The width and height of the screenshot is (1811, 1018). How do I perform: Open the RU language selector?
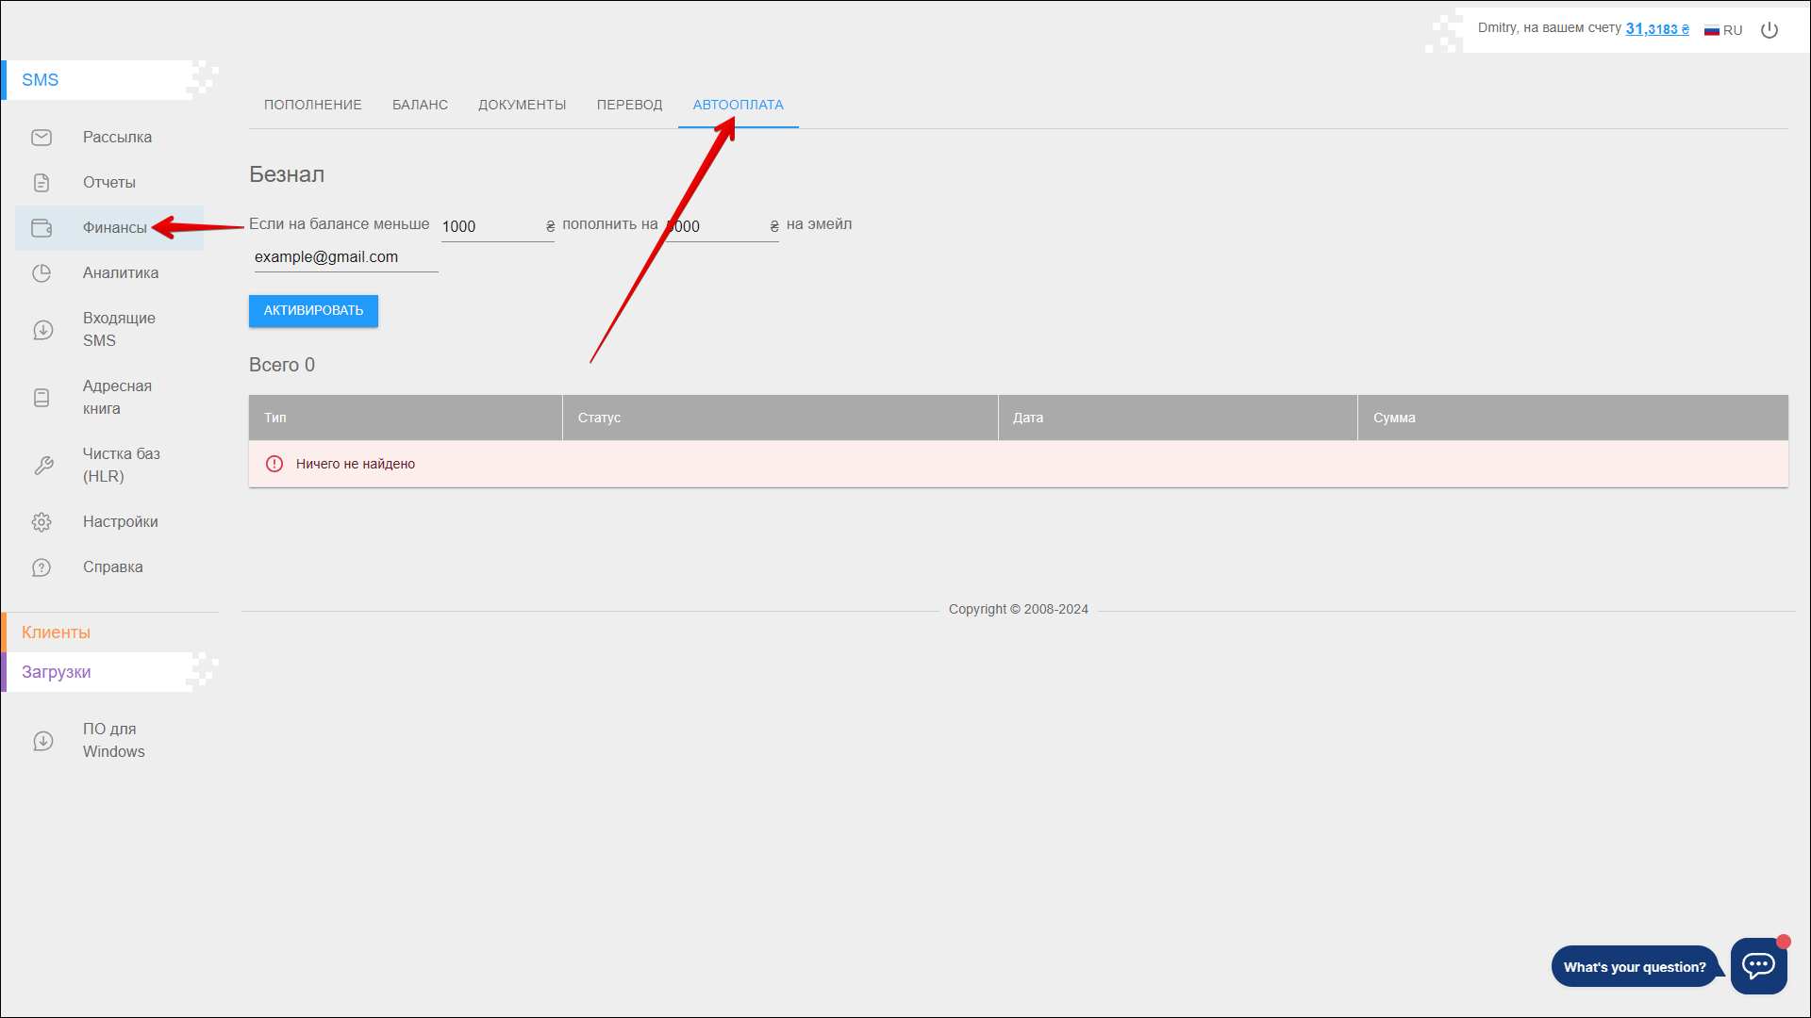[x=1723, y=30]
